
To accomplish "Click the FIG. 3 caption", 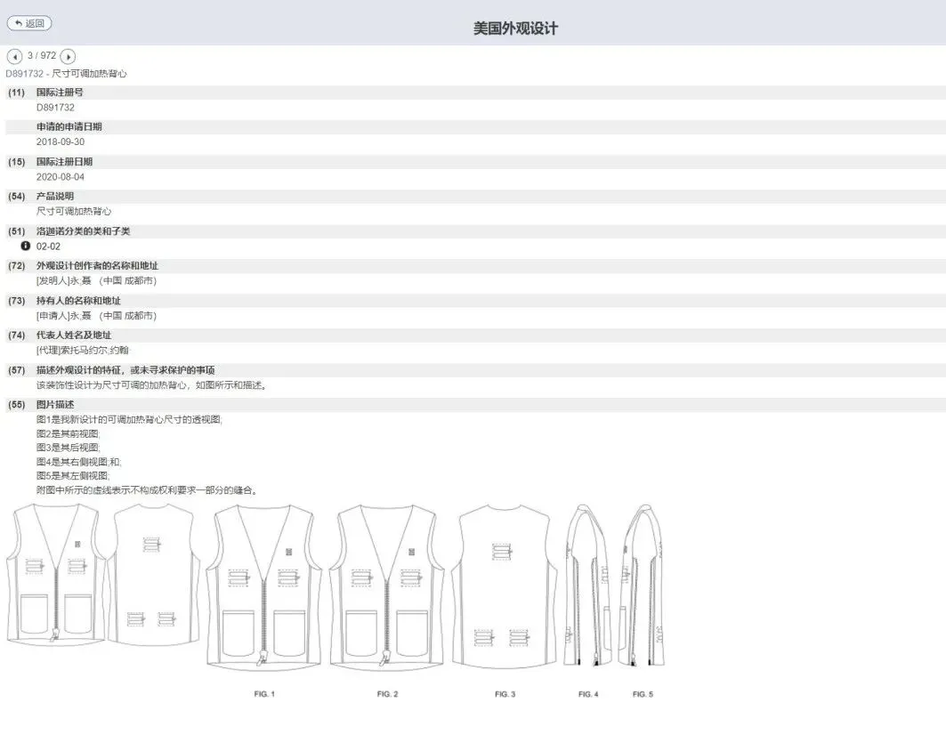I will coord(505,694).
